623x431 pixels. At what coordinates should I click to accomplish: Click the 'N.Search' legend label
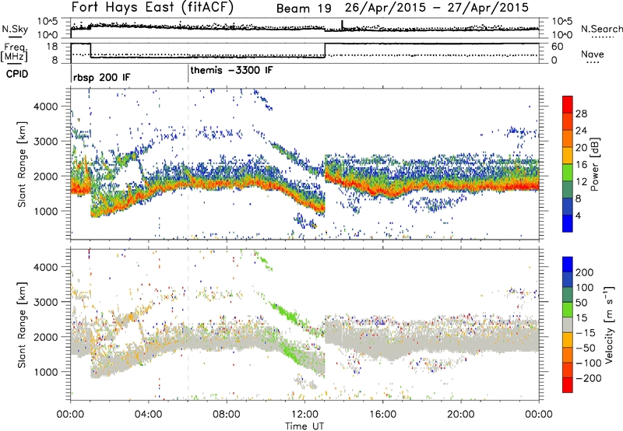(602, 29)
